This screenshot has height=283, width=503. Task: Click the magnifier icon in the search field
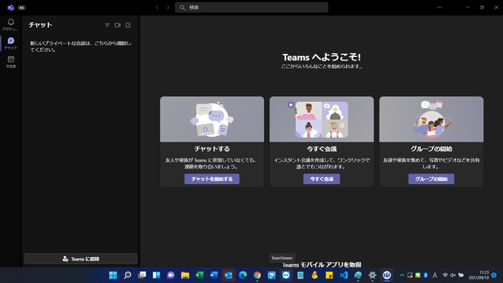click(183, 7)
